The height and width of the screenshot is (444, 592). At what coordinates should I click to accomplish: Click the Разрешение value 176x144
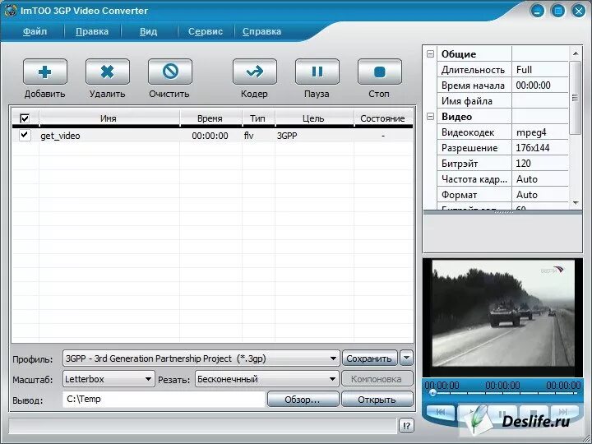(540, 148)
